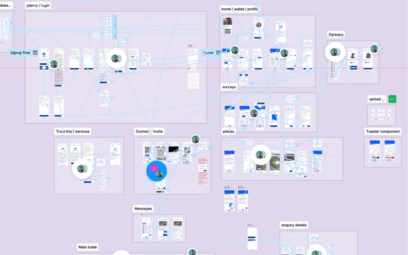The width and height of the screenshot is (408, 255).
Task: Select the "Toaster component" section label
Action: (383, 131)
